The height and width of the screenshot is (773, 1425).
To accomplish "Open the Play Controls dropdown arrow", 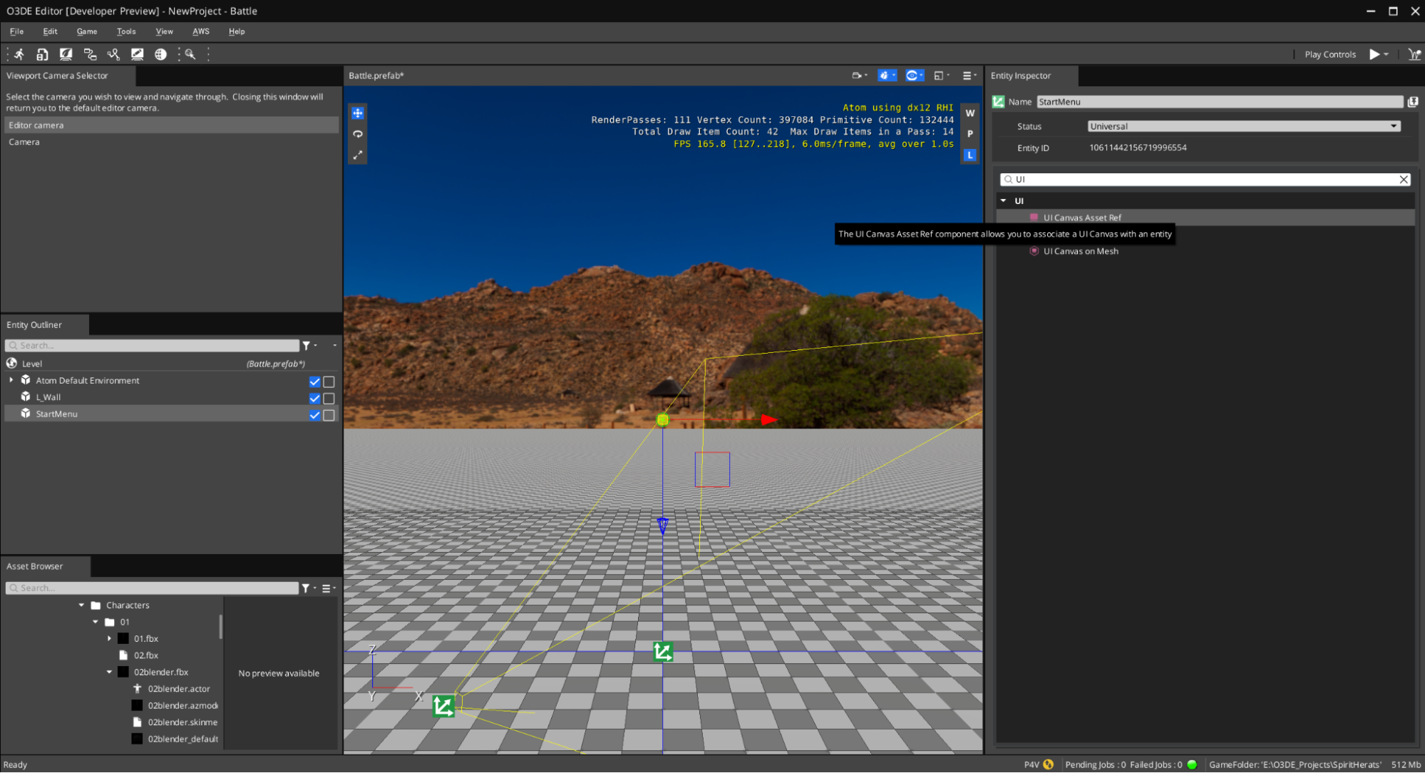I will (1386, 54).
